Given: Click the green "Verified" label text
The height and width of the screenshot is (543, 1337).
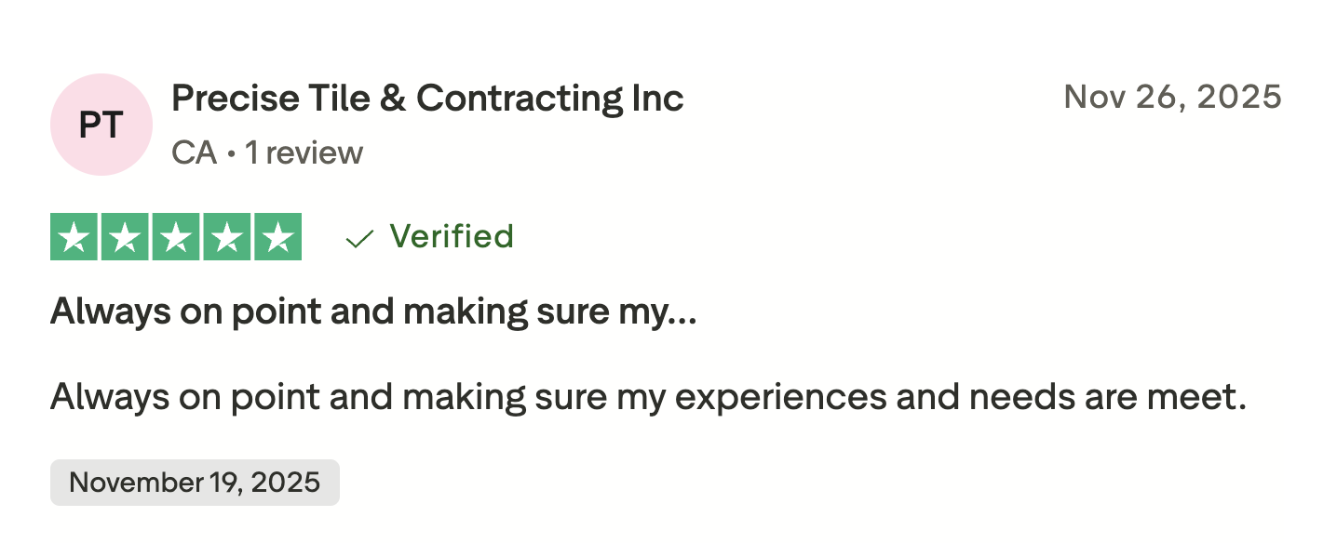Looking at the screenshot, I should point(452,236).
